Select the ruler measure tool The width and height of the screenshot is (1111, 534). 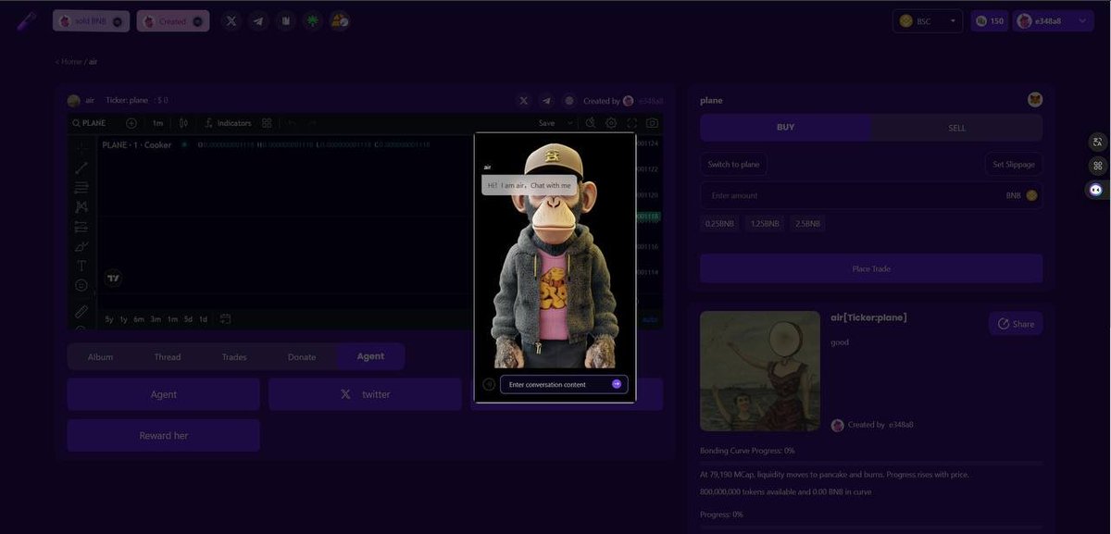81,311
